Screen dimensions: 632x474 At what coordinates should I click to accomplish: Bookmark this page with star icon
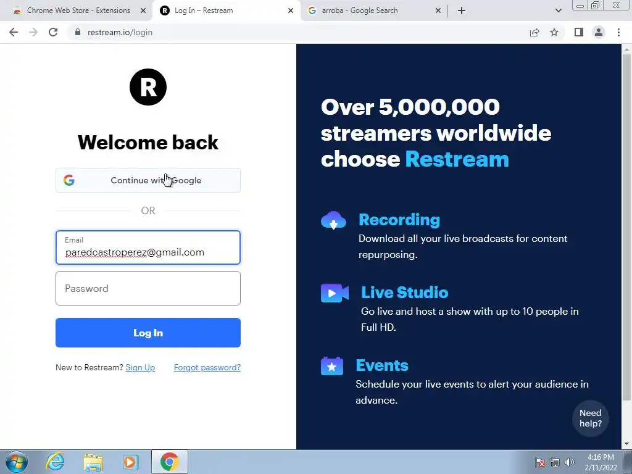[x=554, y=32]
